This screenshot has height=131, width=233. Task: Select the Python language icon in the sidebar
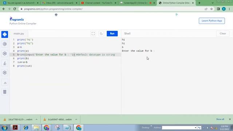[x=5, y=35]
